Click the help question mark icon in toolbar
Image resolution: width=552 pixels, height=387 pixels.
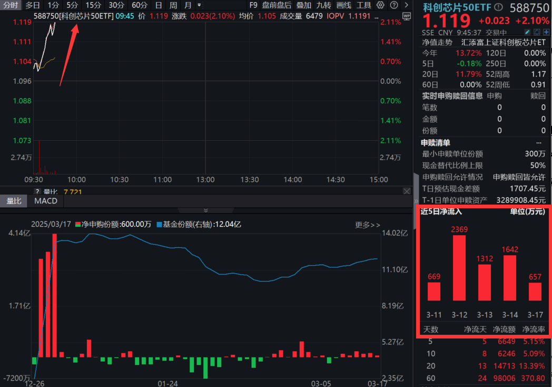[394, 5]
